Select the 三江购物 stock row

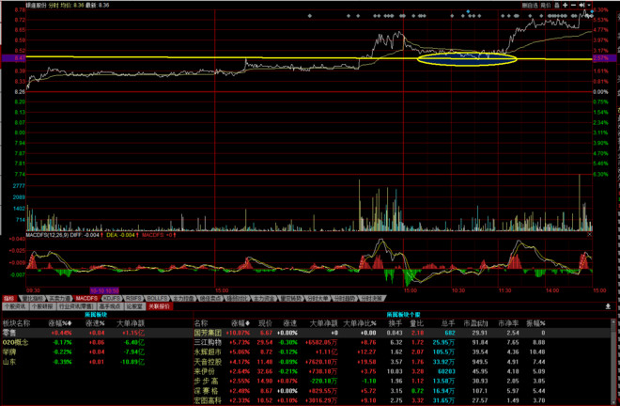click(402, 342)
